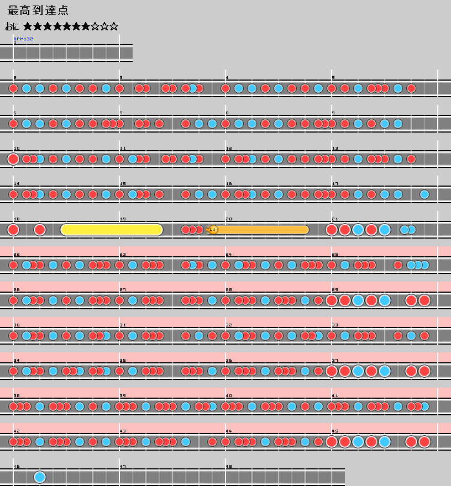Screen dimensions: 451x486
Task: Select the first large blue note in measure 21
Action: pos(358,230)
